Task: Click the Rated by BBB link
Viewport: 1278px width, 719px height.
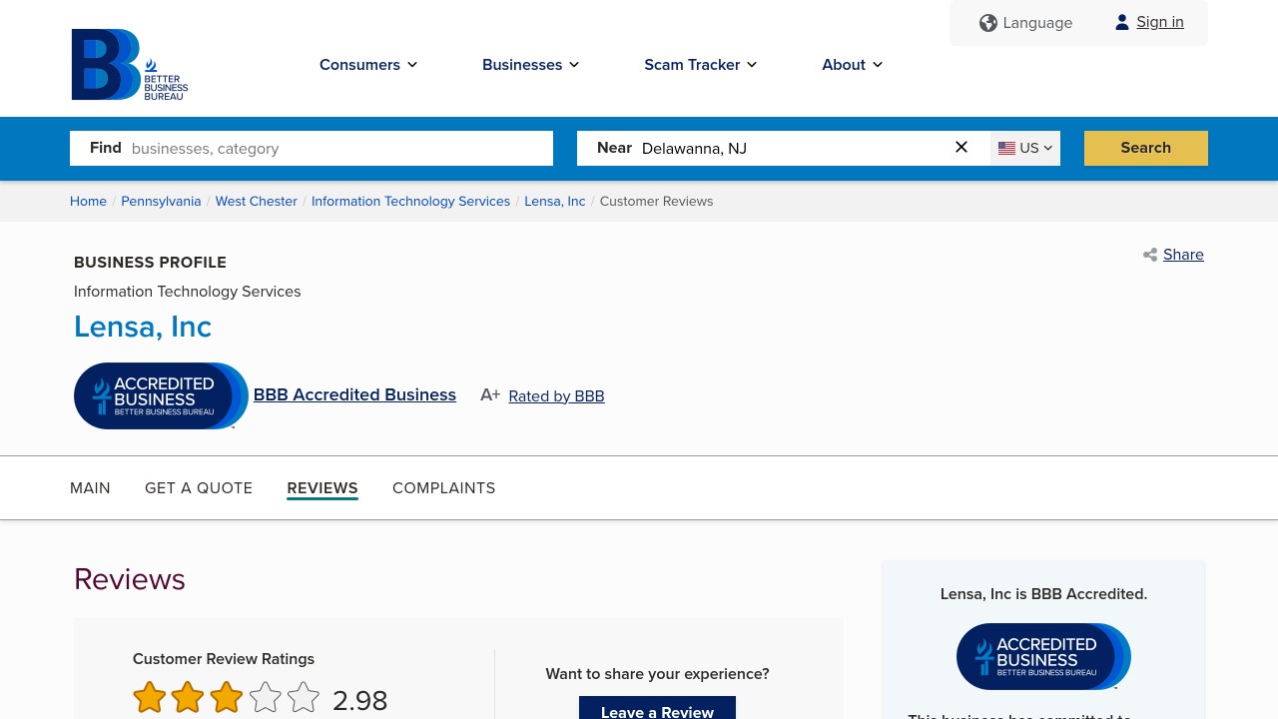Action: click(x=556, y=396)
